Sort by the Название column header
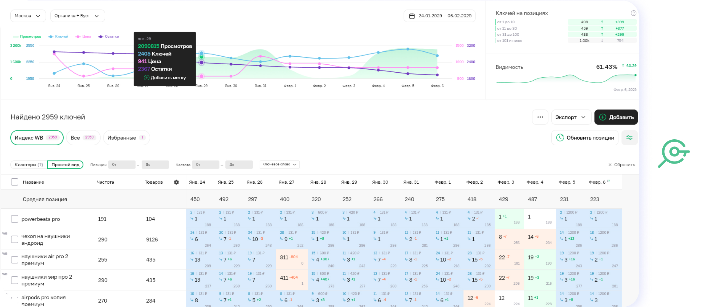The height and width of the screenshot is (307, 710). pyautogui.click(x=33, y=182)
